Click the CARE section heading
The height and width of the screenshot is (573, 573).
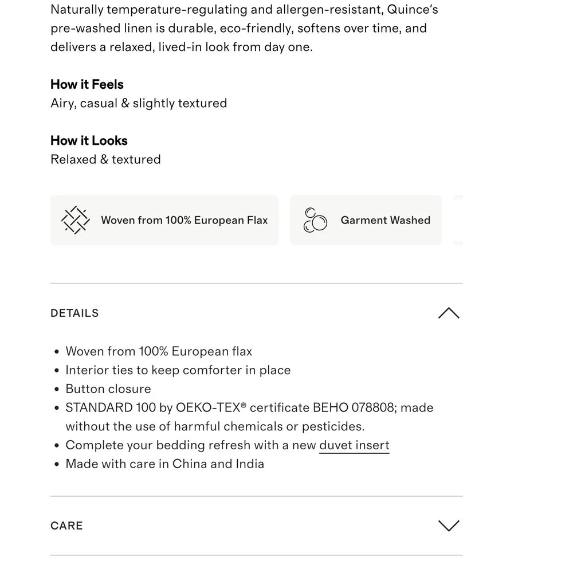coord(66,525)
